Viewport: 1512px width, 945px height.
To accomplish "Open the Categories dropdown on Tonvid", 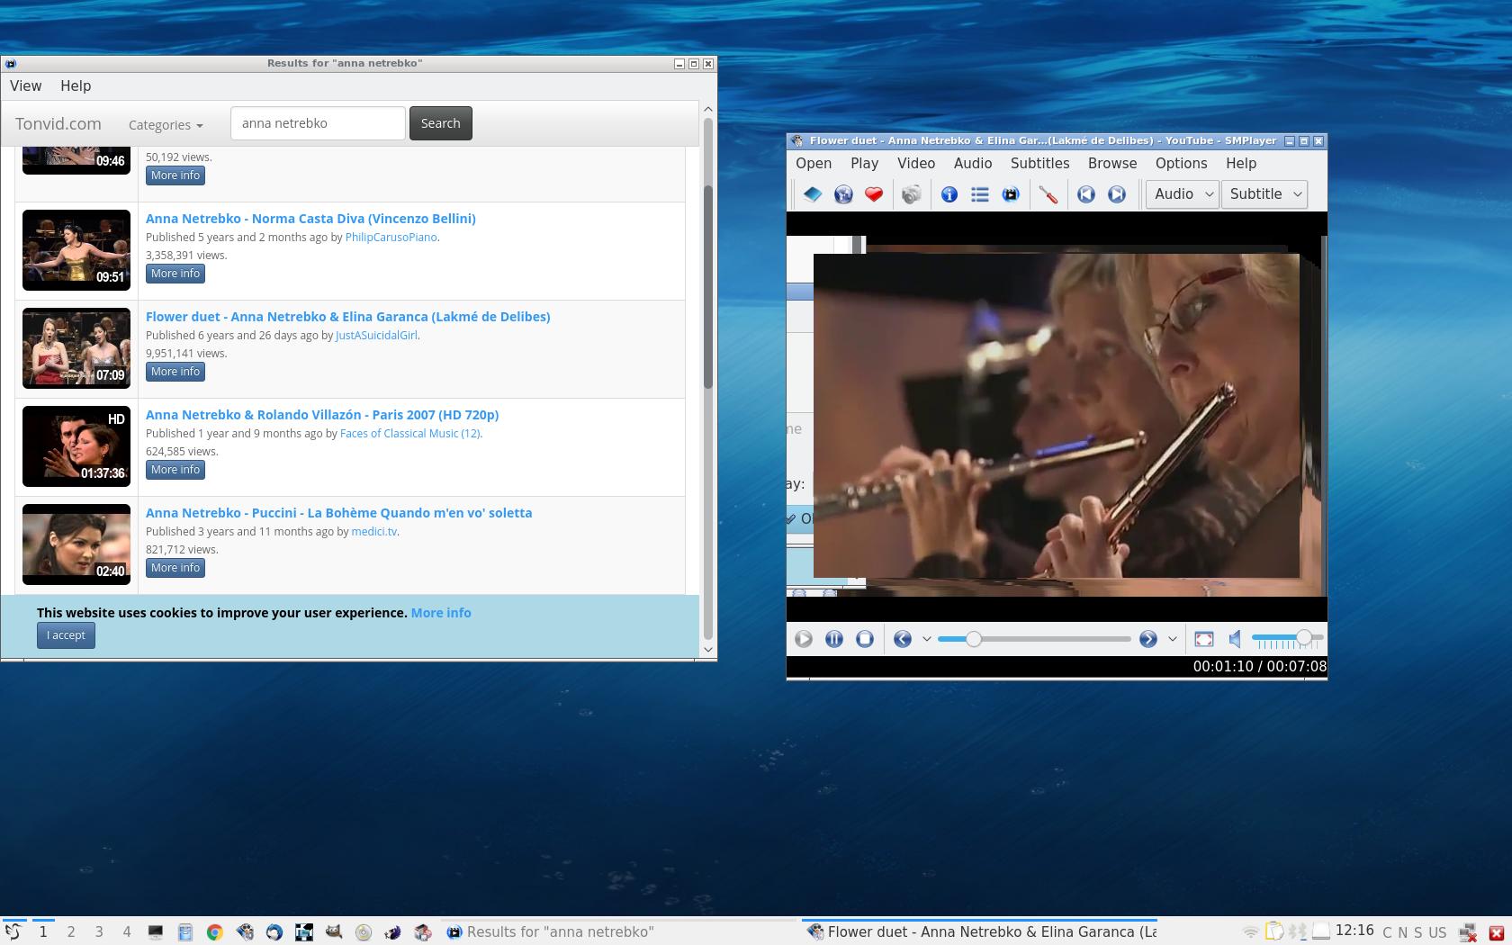I will point(166,125).
